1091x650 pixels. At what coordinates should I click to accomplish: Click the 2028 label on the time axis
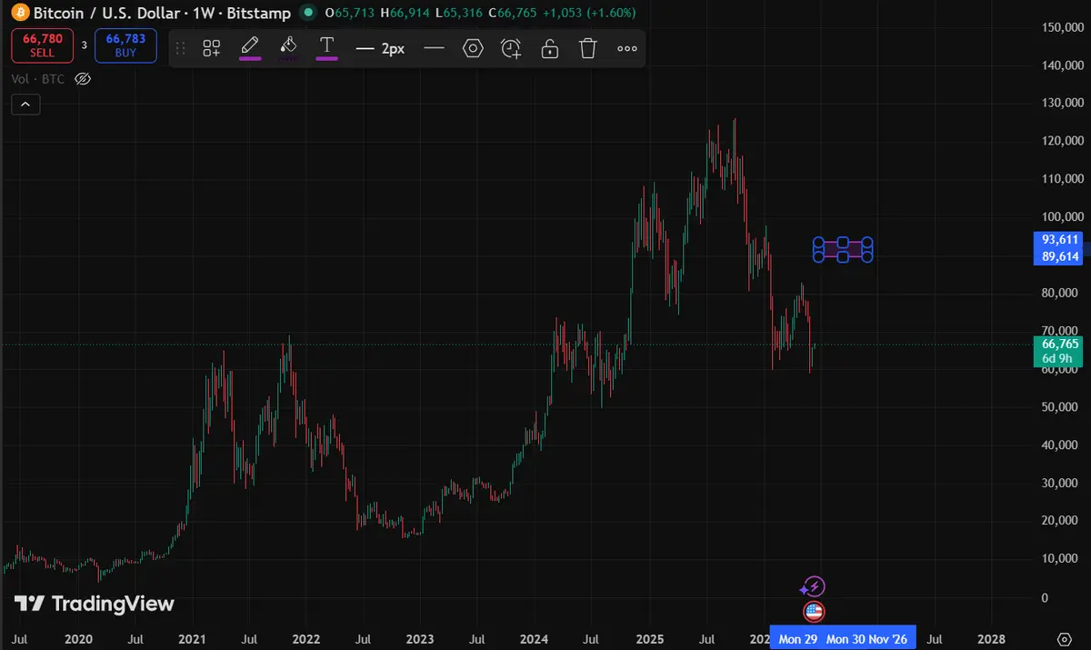click(991, 639)
